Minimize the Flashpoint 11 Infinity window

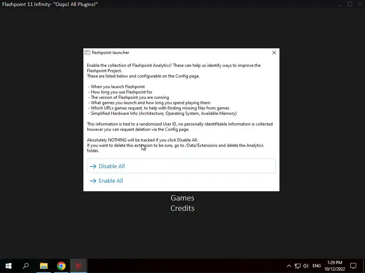tap(340, 4)
